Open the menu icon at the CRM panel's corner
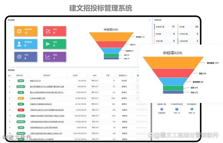Screen dimensions: 223x143 coord(198,20)
